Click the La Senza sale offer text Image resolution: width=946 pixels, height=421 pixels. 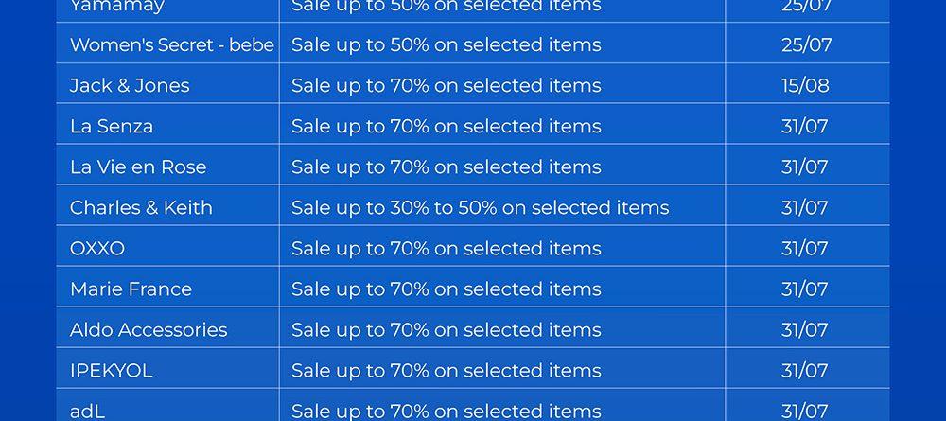[x=446, y=126]
